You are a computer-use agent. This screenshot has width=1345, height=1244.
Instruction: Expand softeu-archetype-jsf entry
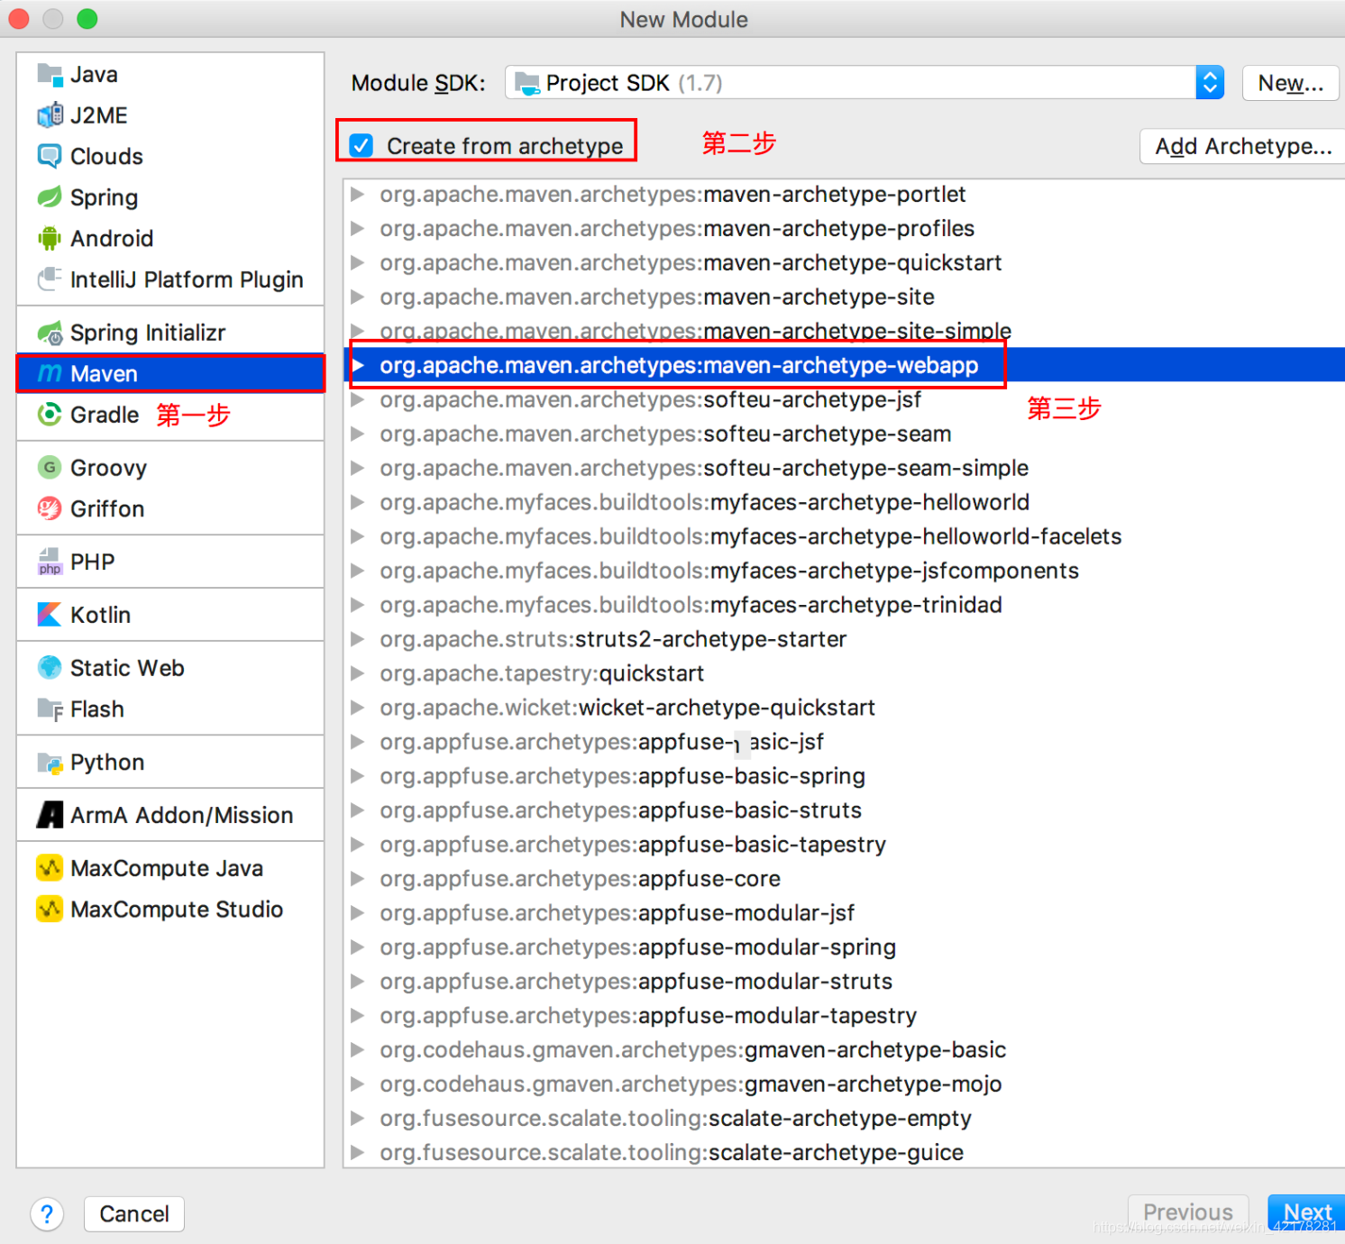pos(358,400)
